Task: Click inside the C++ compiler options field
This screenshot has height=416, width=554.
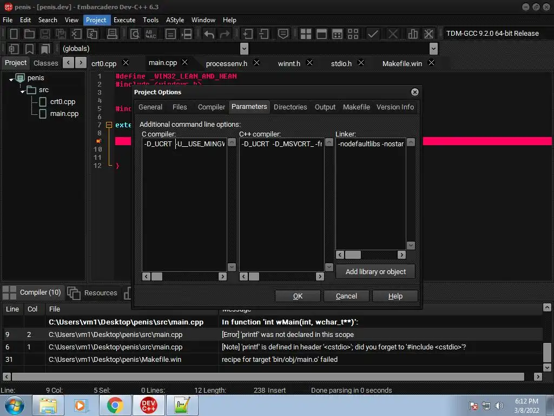Action: tap(281, 204)
